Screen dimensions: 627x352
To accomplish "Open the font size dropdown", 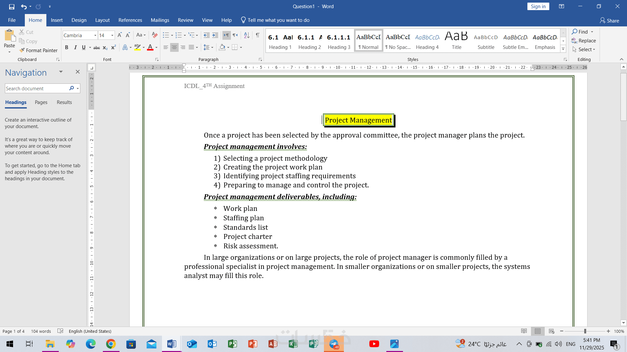I will pyautogui.click(x=112, y=36).
